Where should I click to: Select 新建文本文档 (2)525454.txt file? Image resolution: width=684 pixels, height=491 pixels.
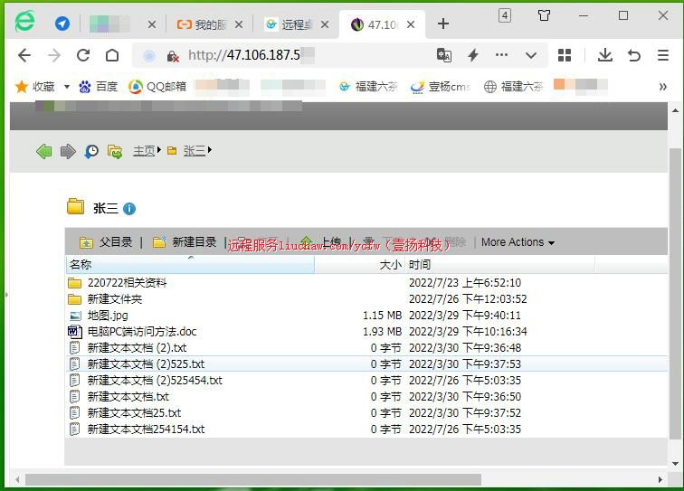155,381
